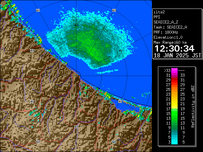Image resolution: width=203 pixels, height=152 pixels.
Task: Click the 40 km ring label over the sea echo
Action: pyautogui.click(x=120, y=50)
